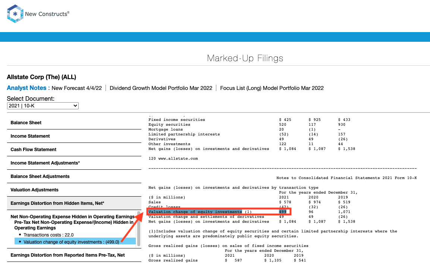Expand Earnings Distortion from Hidden Items, Net*

tap(74, 203)
